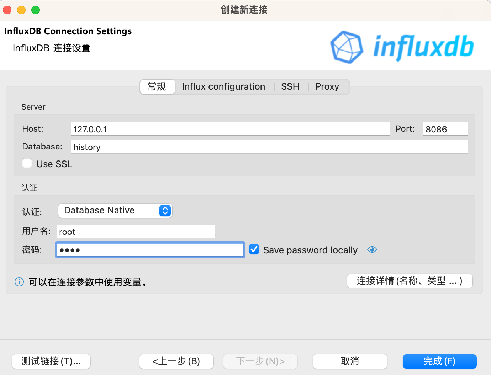
Task: Click the info icon about connection variables
Action: click(x=19, y=282)
